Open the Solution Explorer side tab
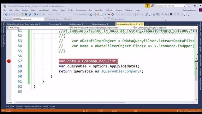The height and width of the screenshot is (114, 202). pos(200,45)
